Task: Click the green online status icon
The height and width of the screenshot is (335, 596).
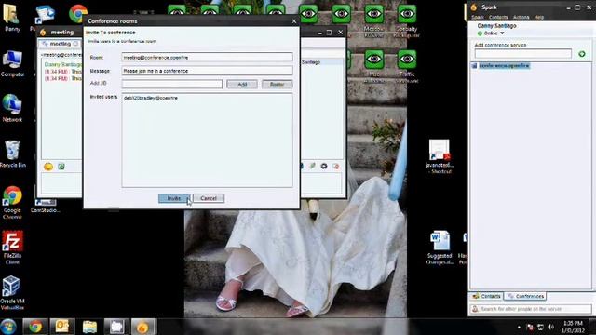Action: tap(480, 33)
